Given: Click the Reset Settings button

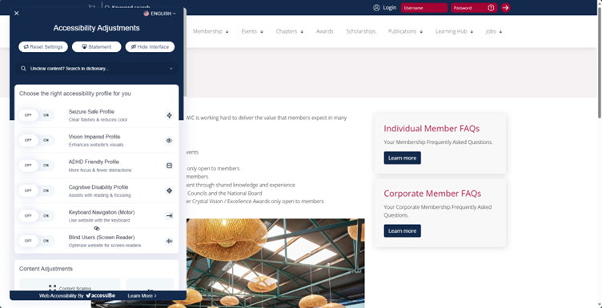Looking at the screenshot, I should point(43,46).
